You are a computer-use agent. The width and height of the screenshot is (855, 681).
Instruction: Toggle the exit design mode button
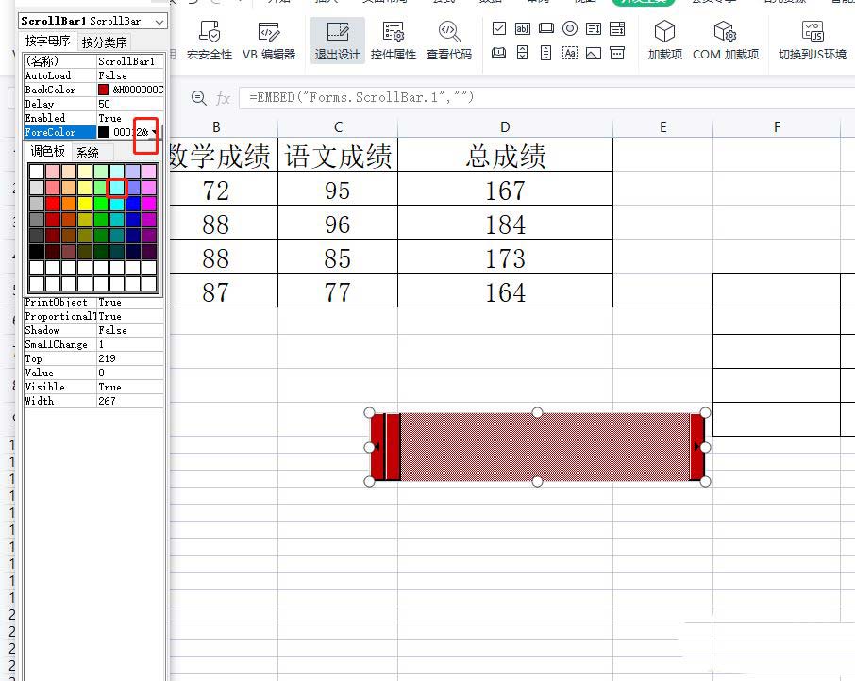338,40
